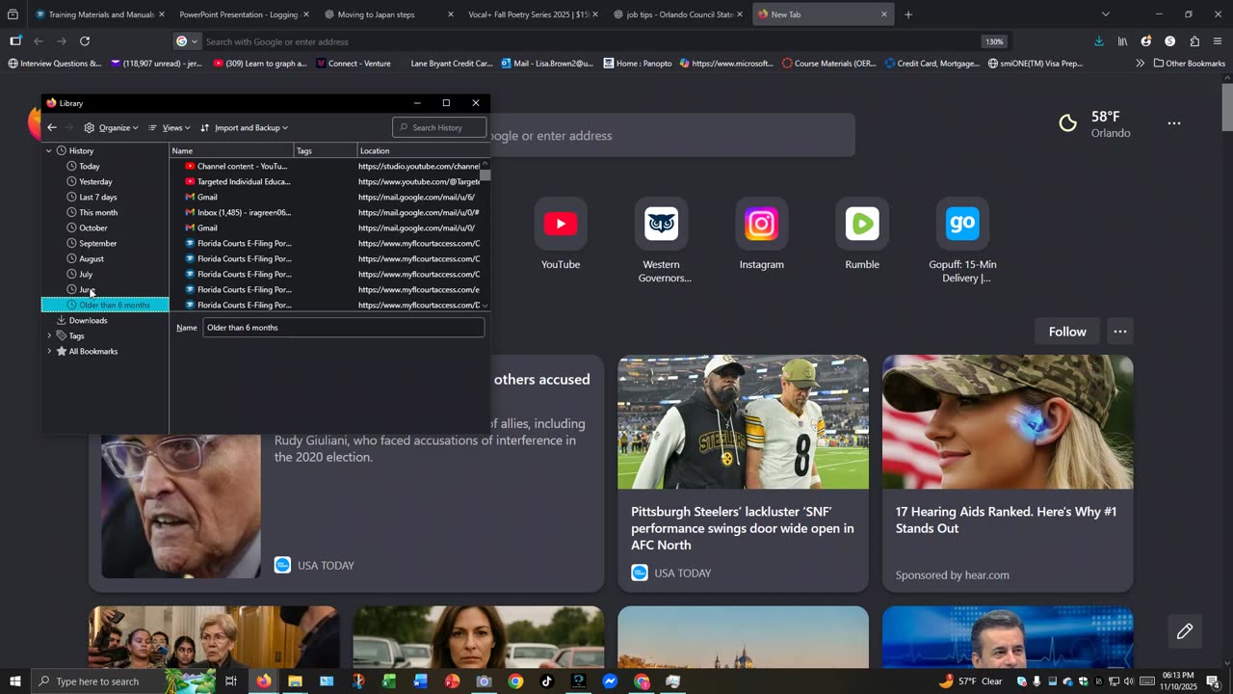Screen dimensions: 1233x694
Task: Reload the page with the refresh icon
Action: (x=85, y=41)
